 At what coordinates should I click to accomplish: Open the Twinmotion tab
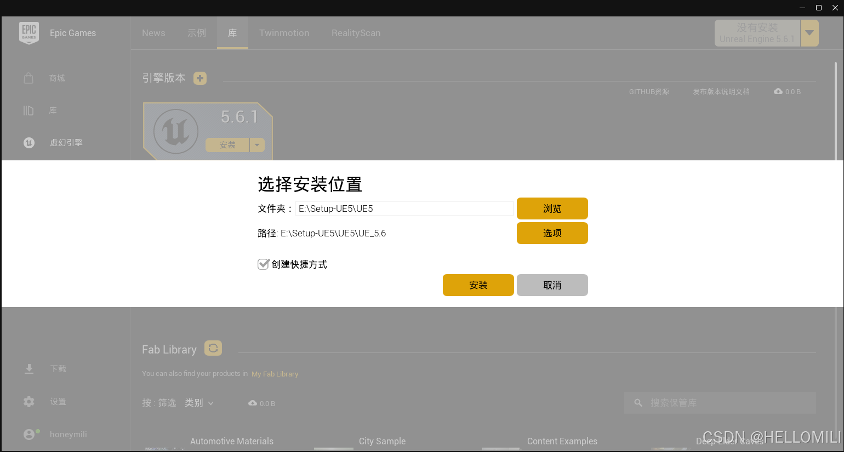pyautogui.click(x=284, y=33)
